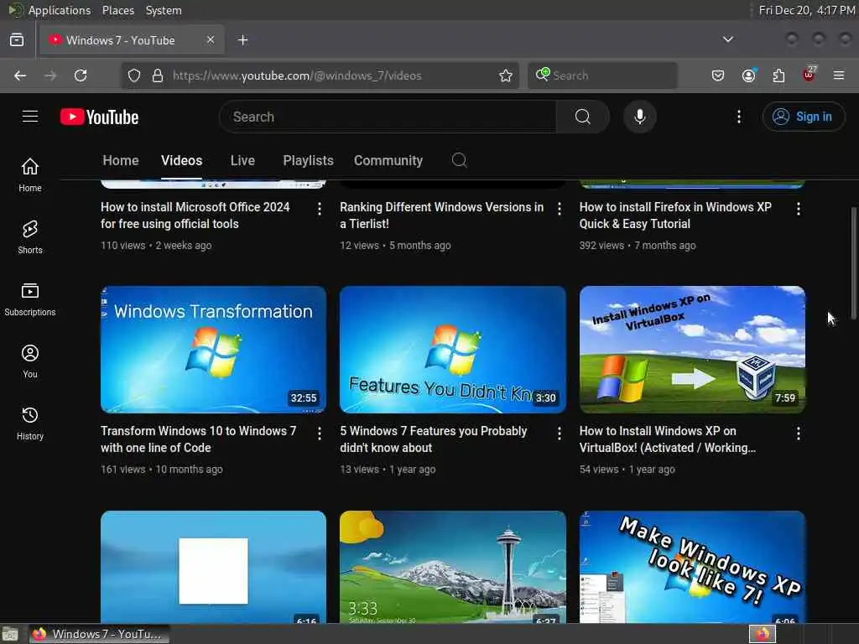Open Firefox View button left of tabs

[17, 40]
